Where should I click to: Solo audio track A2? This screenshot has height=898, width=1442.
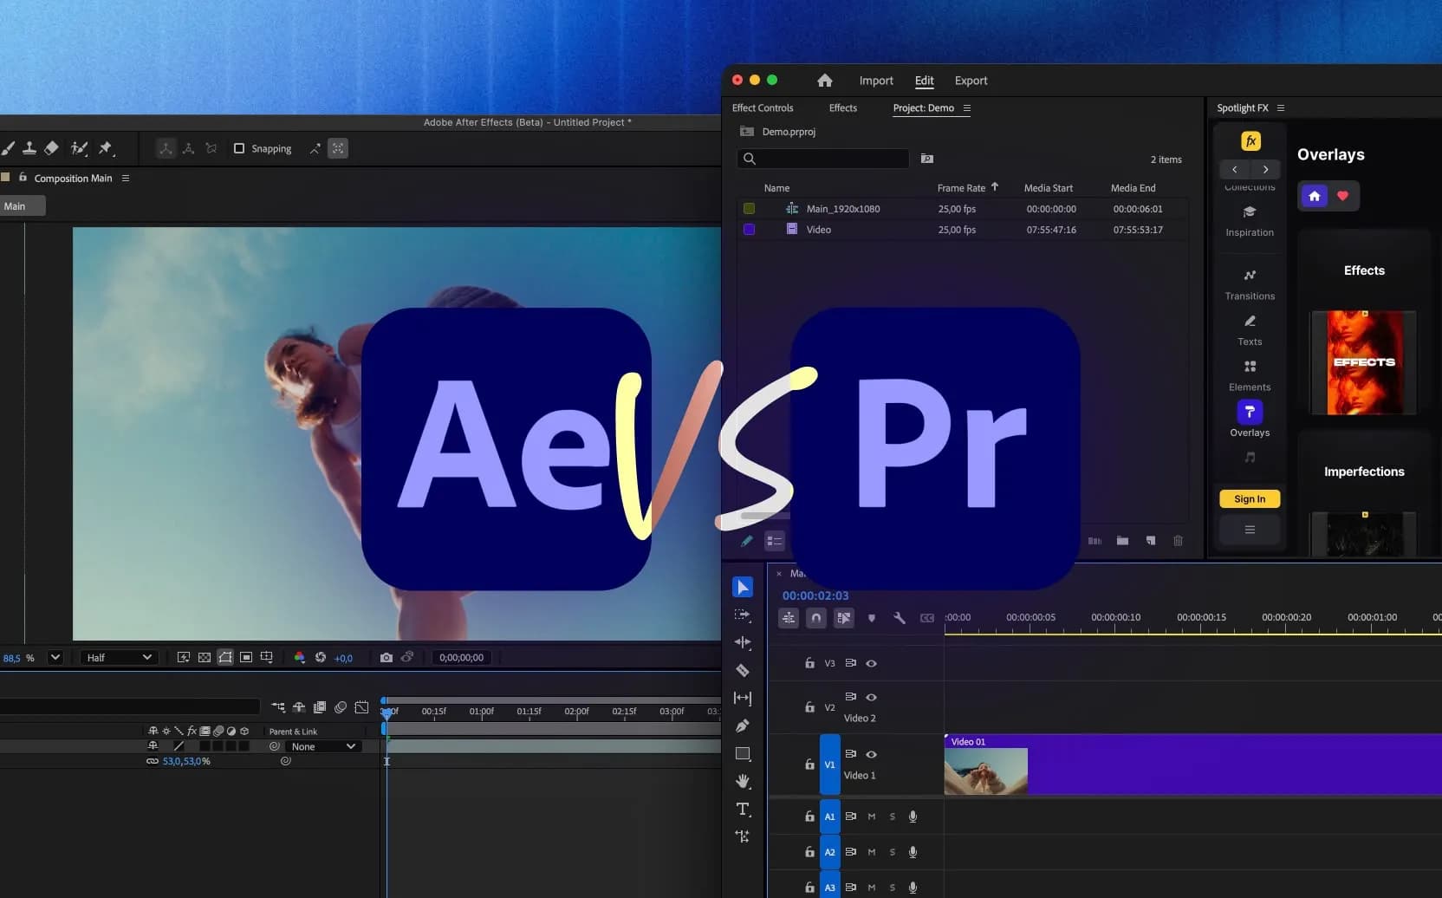click(x=893, y=852)
